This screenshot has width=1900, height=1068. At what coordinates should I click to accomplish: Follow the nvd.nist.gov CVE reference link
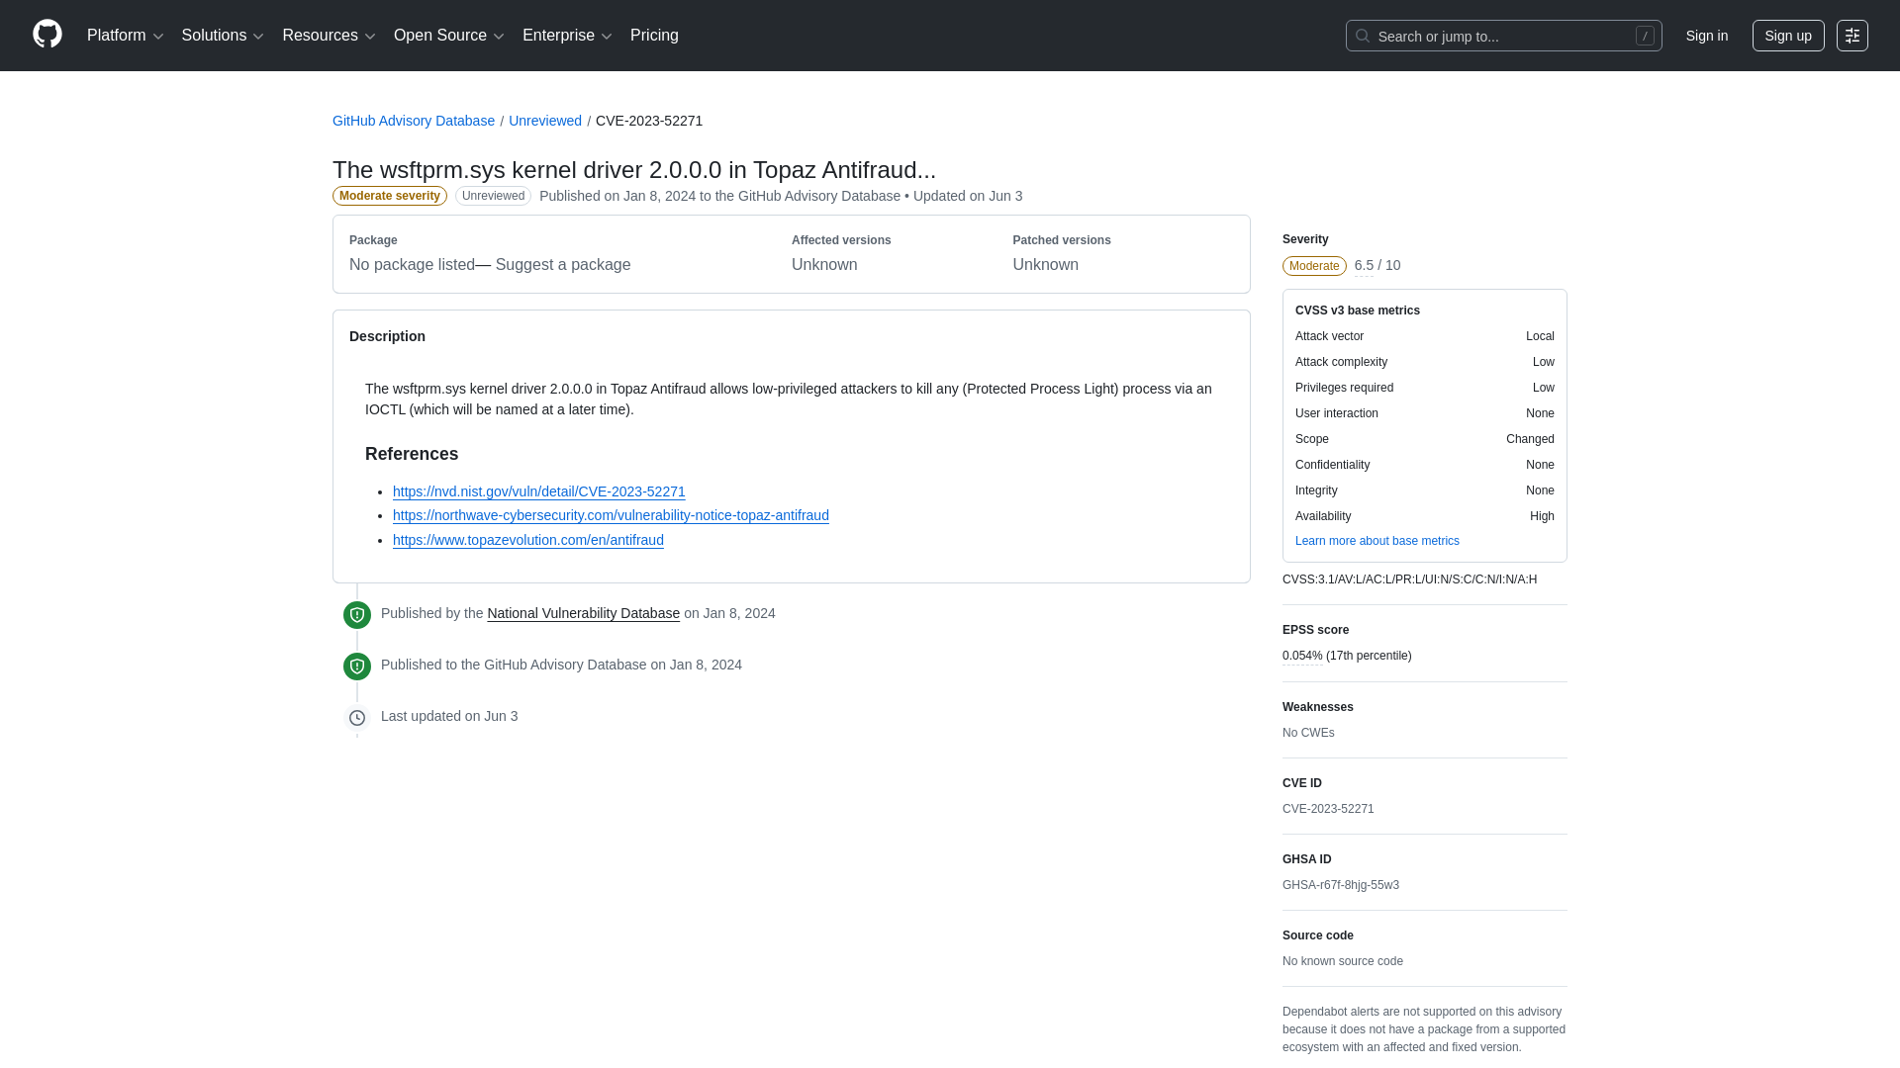538,491
